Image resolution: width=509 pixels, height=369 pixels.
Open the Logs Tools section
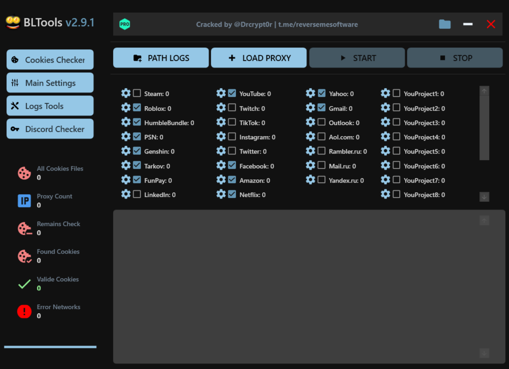point(50,106)
